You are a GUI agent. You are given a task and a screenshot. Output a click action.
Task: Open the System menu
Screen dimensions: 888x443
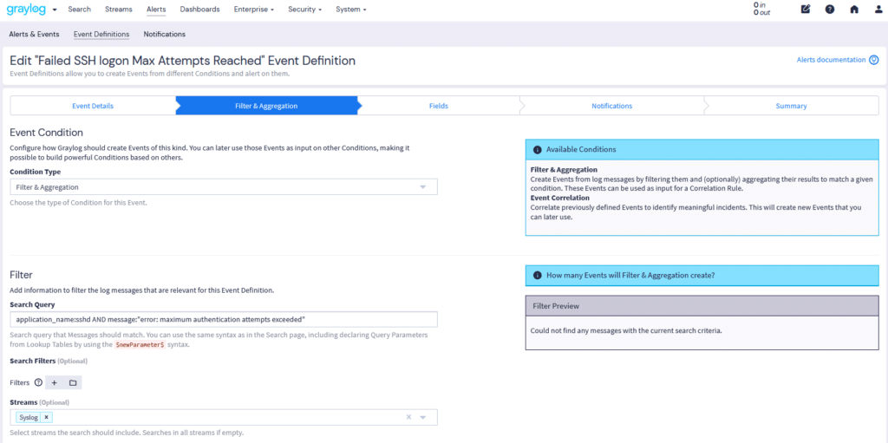[350, 10]
